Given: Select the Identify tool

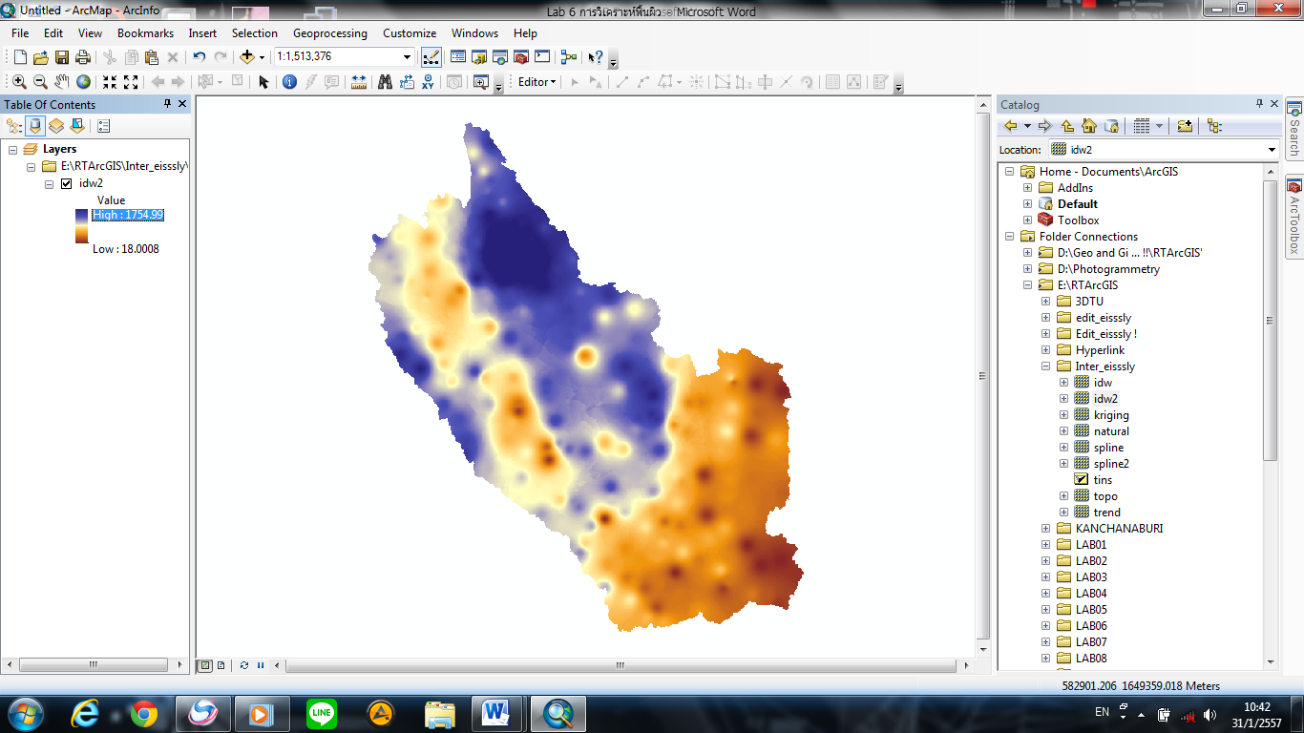Looking at the screenshot, I should [x=289, y=82].
